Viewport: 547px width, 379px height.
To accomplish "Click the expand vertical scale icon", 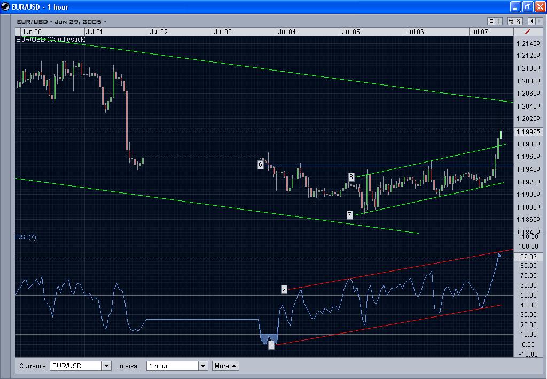I will pyautogui.click(x=498, y=21).
